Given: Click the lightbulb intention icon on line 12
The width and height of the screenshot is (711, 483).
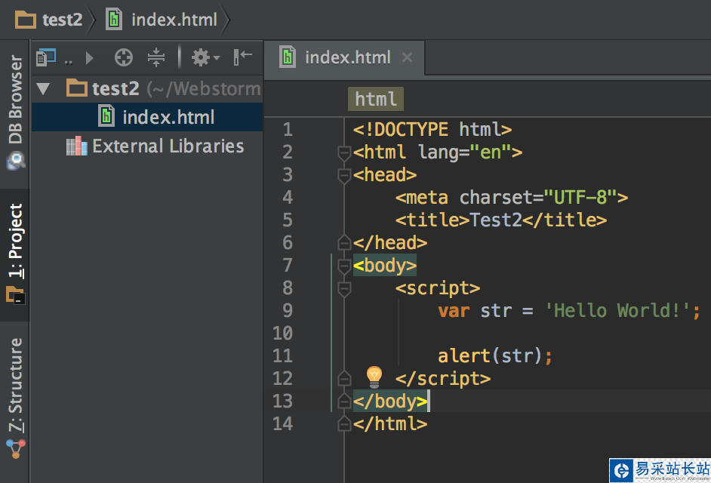Looking at the screenshot, I should point(374,376).
